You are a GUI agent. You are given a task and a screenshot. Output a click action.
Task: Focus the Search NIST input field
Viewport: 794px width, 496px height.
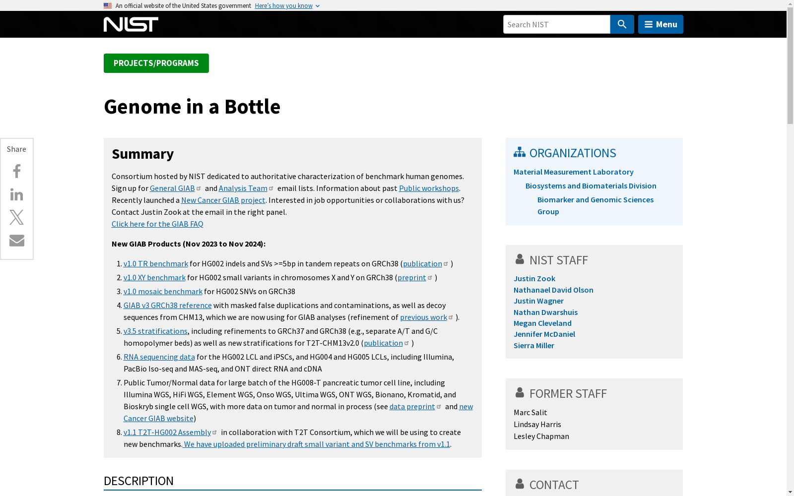click(x=556, y=24)
